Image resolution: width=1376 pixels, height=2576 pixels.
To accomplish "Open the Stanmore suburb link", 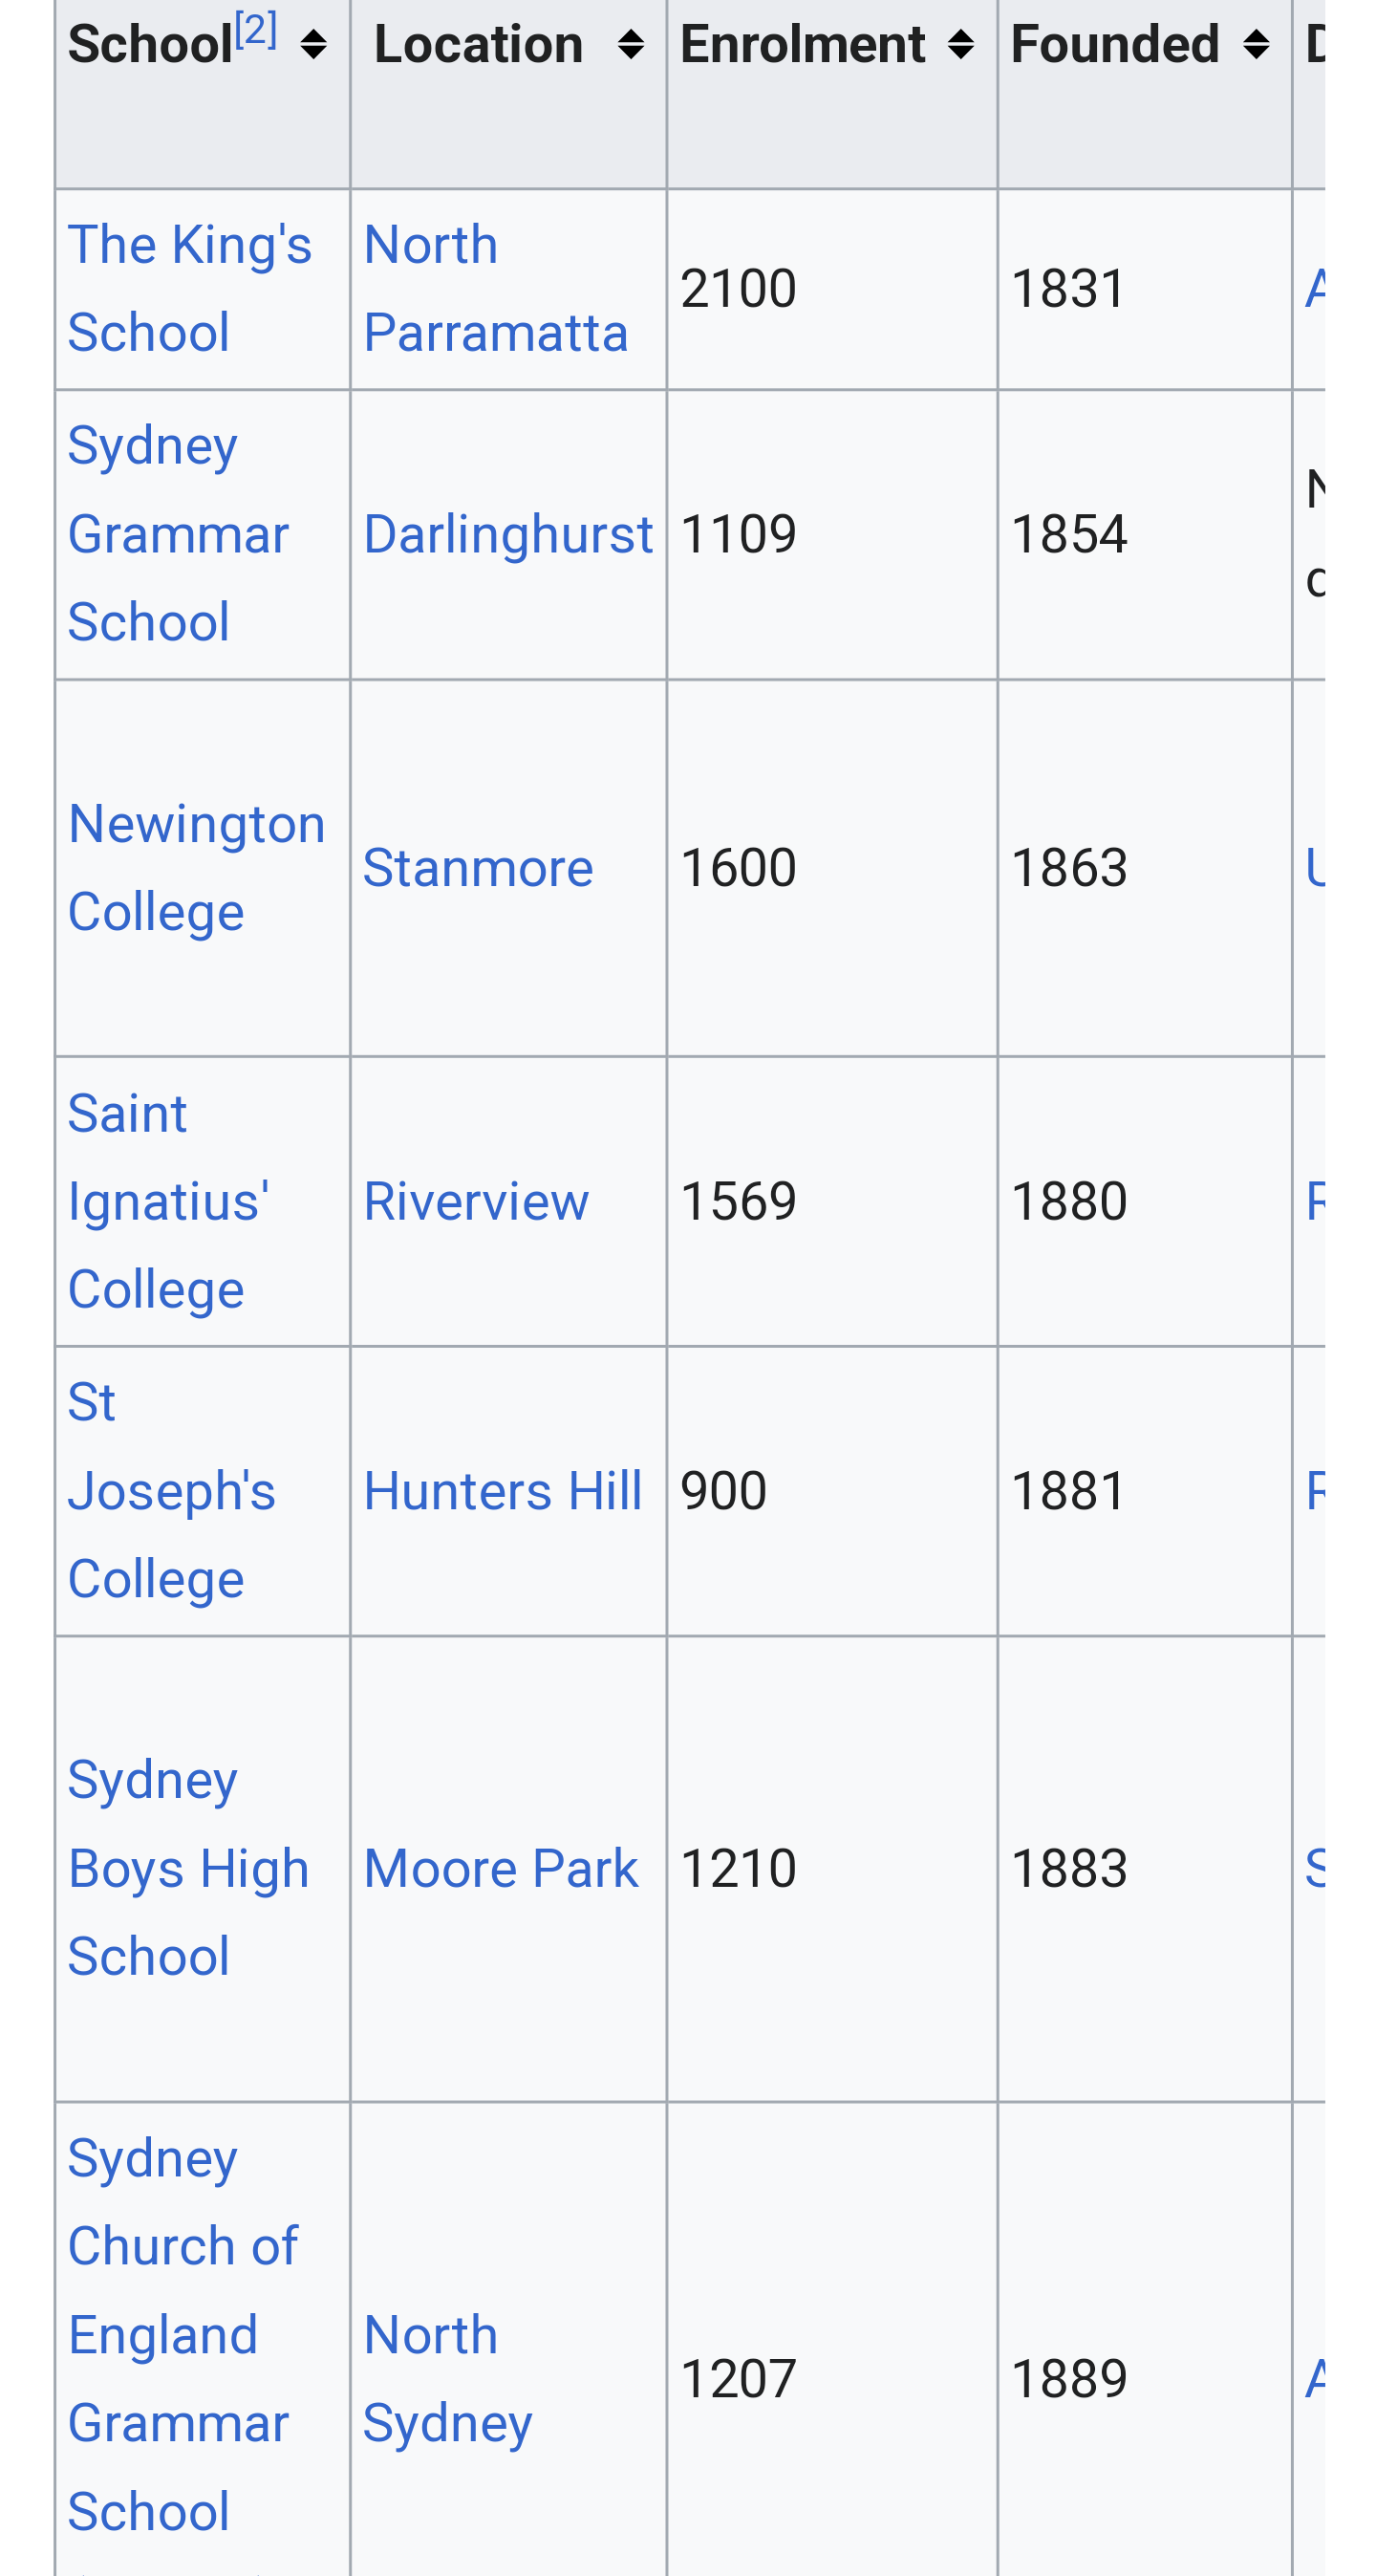I will point(477,867).
